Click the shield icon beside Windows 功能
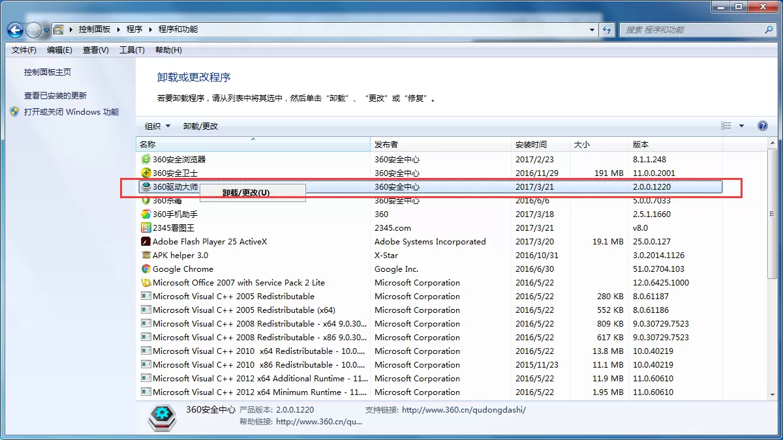 point(15,111)
